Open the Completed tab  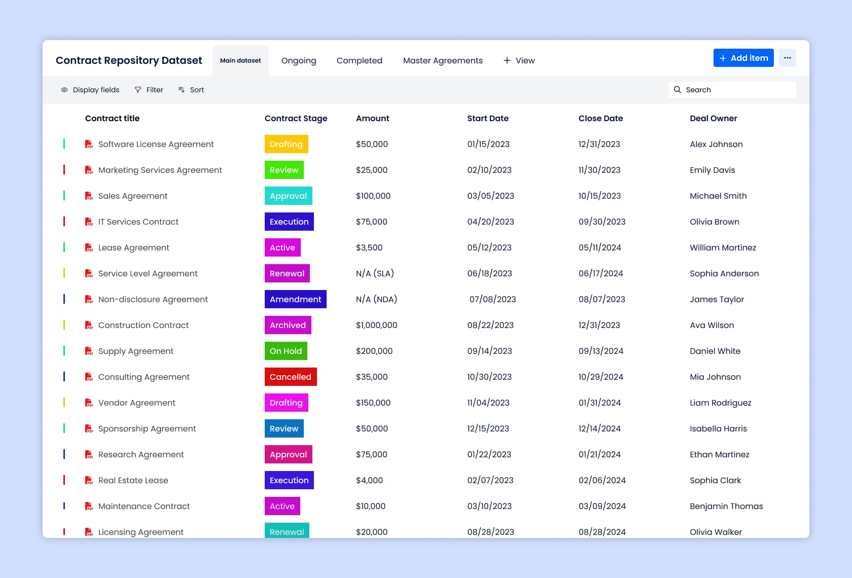(x=360, y=60)
